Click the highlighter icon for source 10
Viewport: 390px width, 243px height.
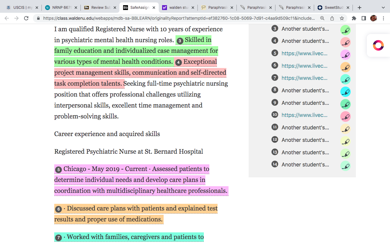346,117
